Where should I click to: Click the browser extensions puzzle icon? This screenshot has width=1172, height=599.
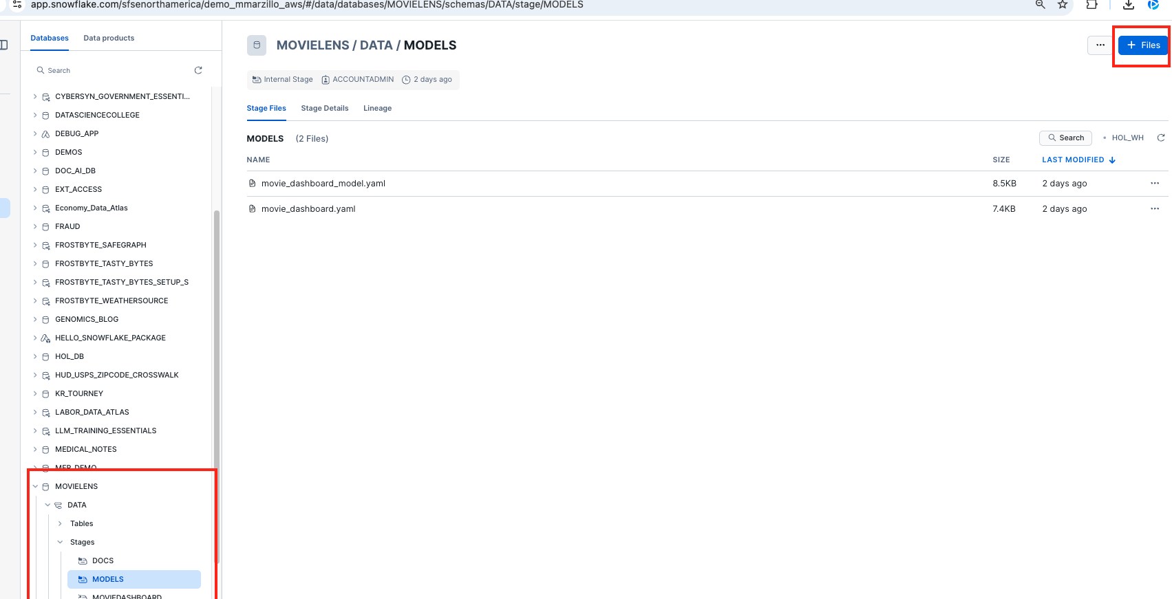point(1092,5)
